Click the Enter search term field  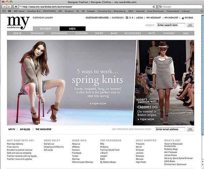pyautogui.click(x=171, y=25)
